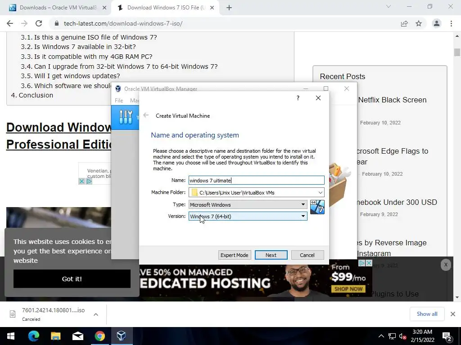Open the Chrome profile avatar
Viewport: 461px width, 345px height.
437,23
